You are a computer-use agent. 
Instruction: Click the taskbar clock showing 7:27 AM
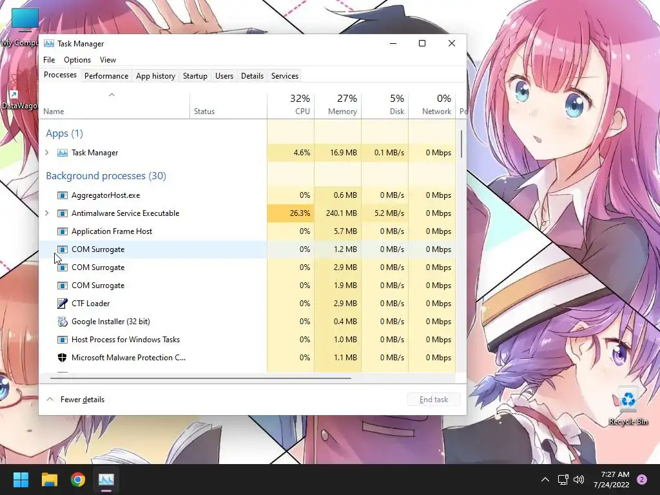pos(611,480)
